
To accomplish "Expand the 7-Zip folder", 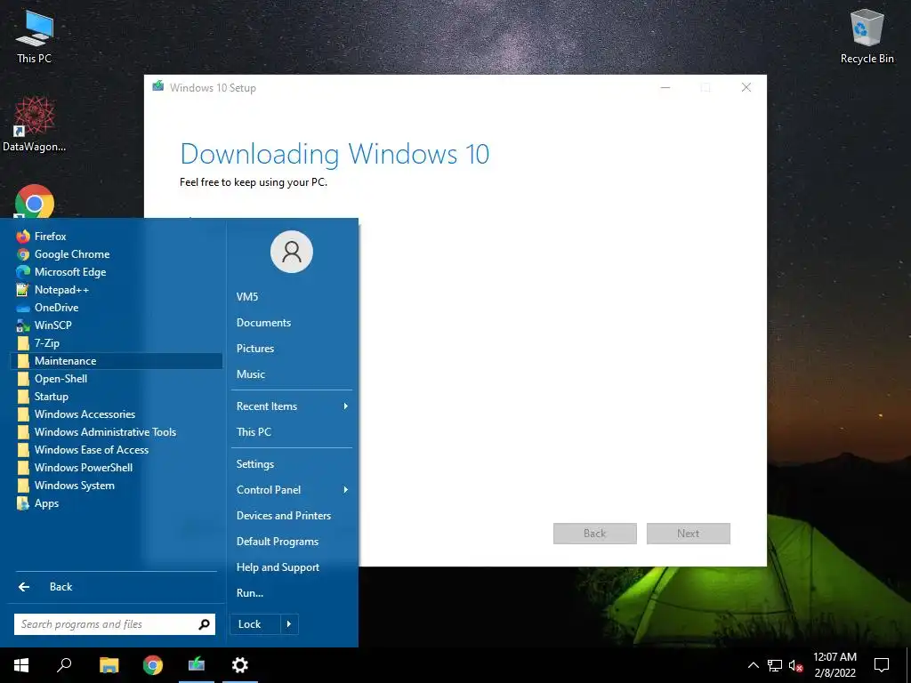I will [x=46, y=343].
